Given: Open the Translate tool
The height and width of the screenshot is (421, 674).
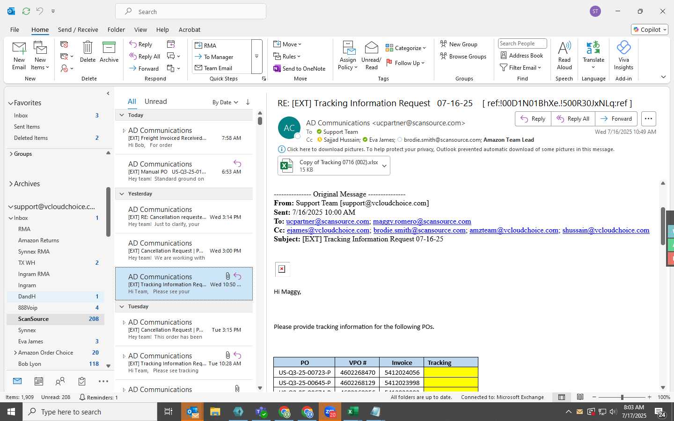Looking at the screenshot, I should click(x=593, y=56).
